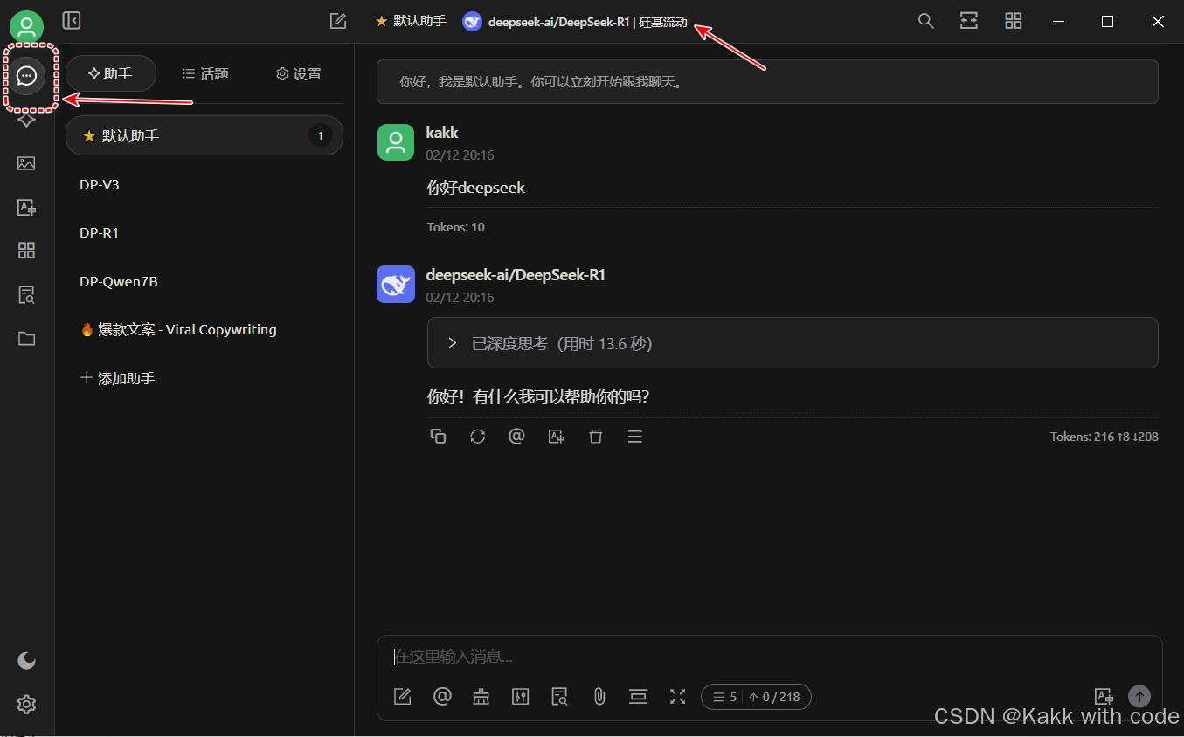Click the @ mention icon under the reply
The image size is (1184, 737).
pyautogui.click(x=516, y=437)
